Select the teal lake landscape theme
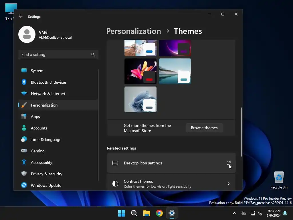This screenshot has height=220, width=293. [175, 71]
